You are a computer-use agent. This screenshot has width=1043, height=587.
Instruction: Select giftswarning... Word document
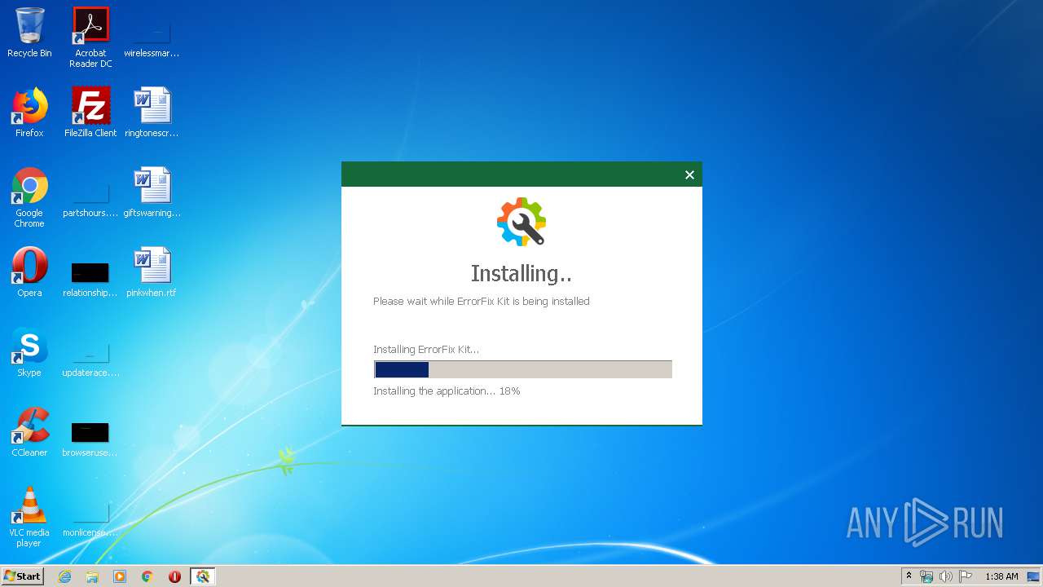coord(152,192)
